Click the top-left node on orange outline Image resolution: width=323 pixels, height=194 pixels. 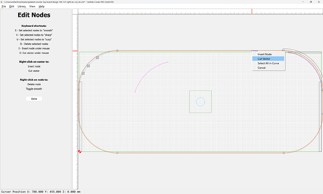pos(117,51)
